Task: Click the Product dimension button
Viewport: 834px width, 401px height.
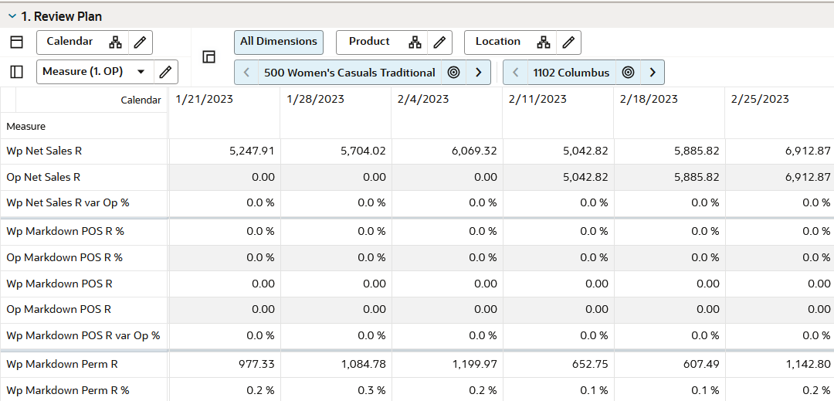Action: (x=369, y=42)
